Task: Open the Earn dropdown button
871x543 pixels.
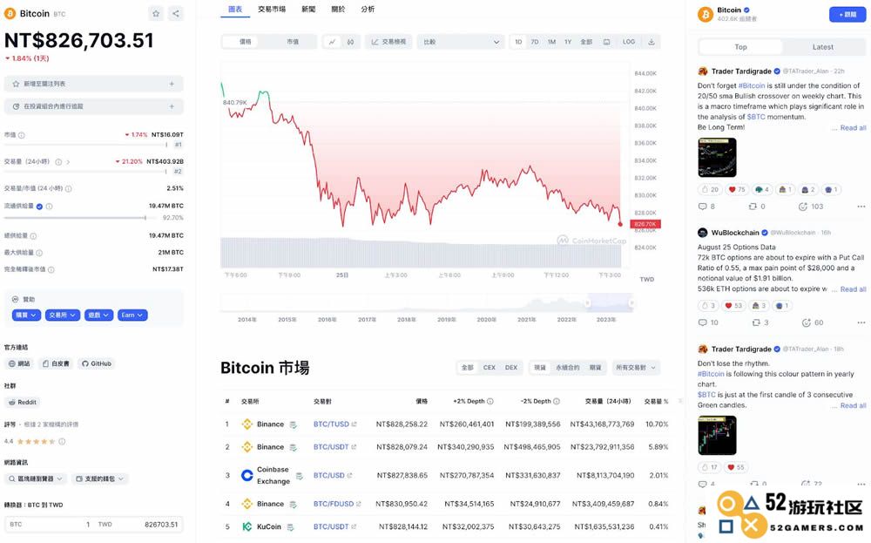Action: pos(132,316)
